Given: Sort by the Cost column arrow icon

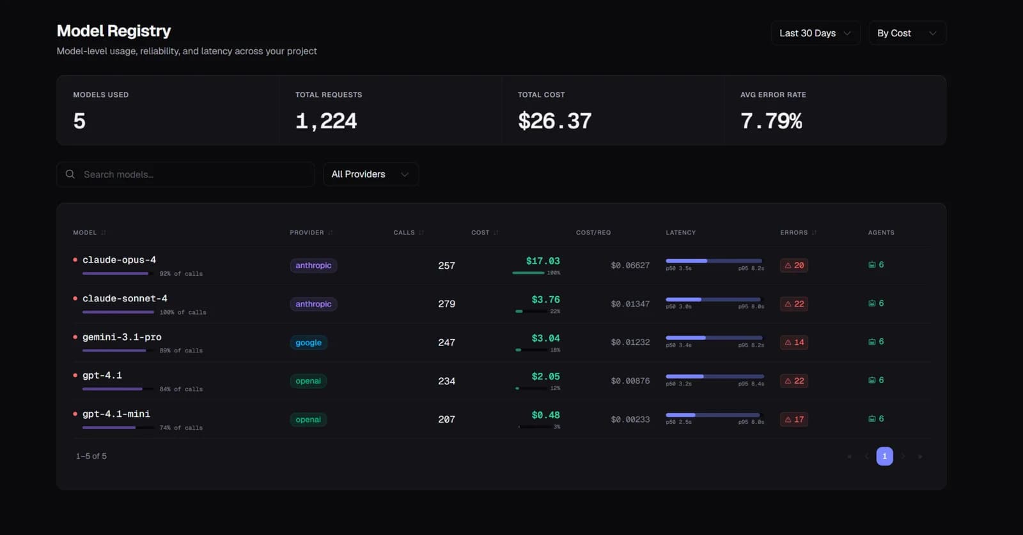Looking at the screenshot, I should tap(496, 232).
